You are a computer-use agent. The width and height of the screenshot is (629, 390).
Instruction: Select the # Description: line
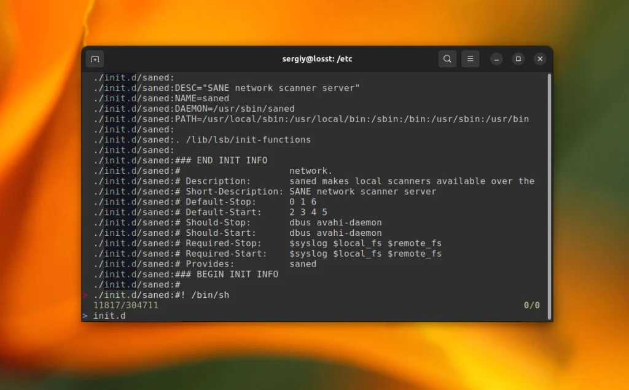coord(314,181)
